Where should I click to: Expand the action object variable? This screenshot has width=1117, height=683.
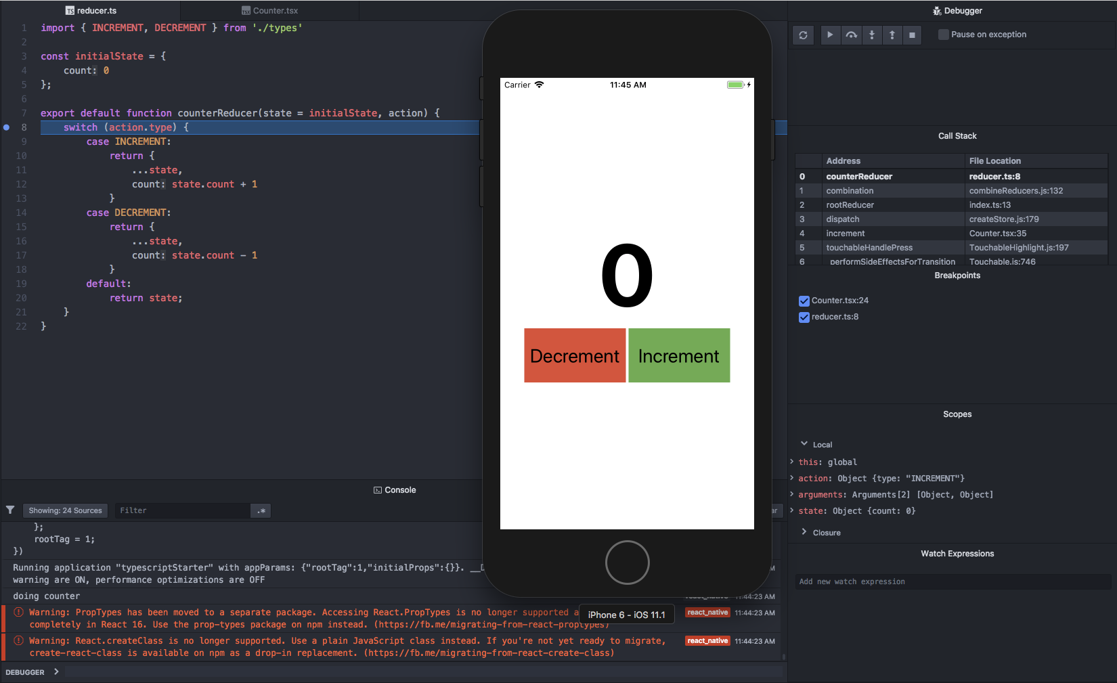click(792, 478)
